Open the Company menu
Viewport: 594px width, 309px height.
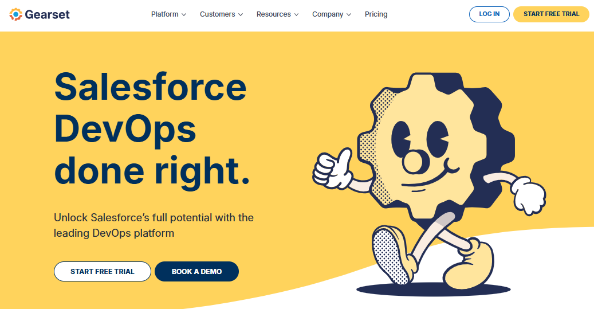[328, 14]
